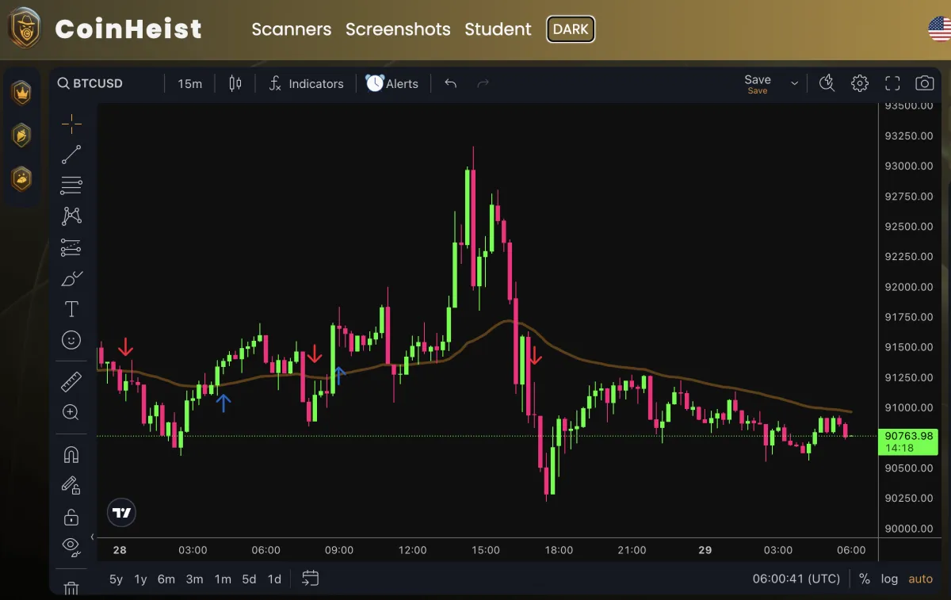Expand the Save layout dropdown arrow
This screenshot has width=951, height=600.
(x=794, y=83)
